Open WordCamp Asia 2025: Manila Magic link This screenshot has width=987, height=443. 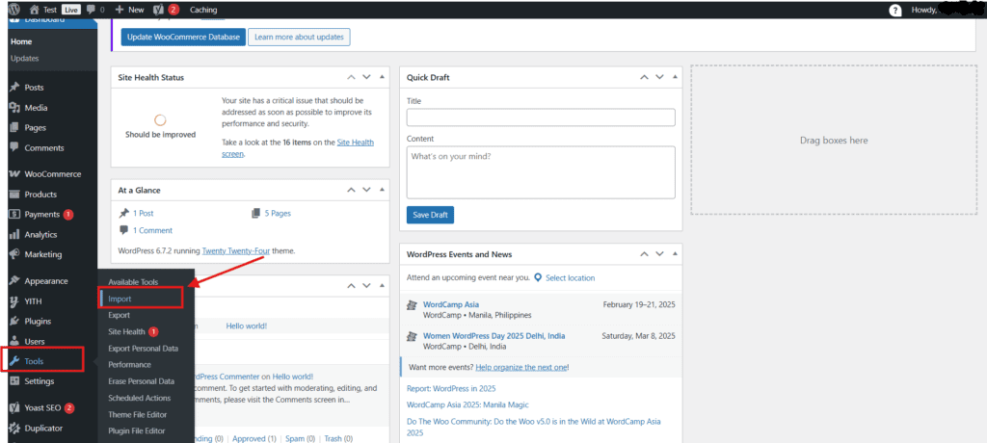point(467,404)
